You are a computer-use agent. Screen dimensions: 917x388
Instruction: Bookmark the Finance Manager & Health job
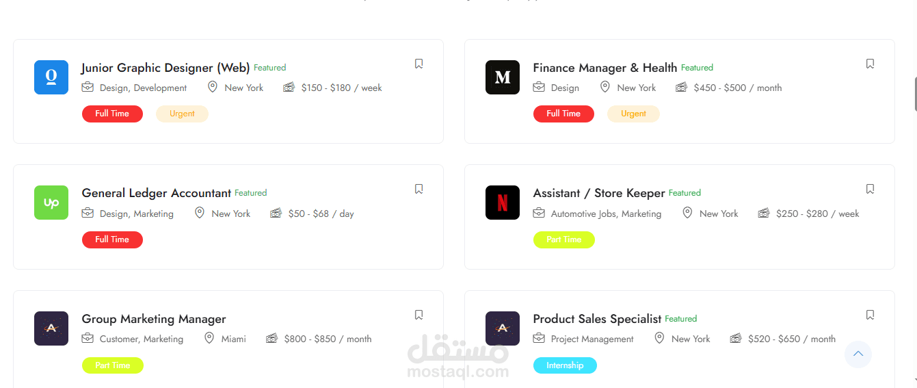click(870, 64)
